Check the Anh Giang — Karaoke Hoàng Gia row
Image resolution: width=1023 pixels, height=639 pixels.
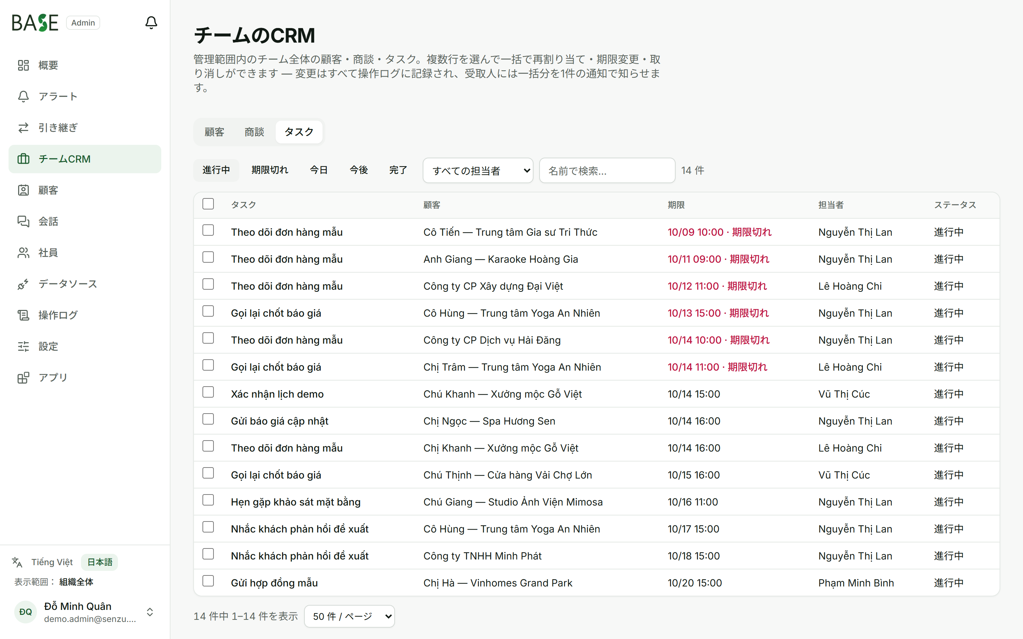coord(208,257)
